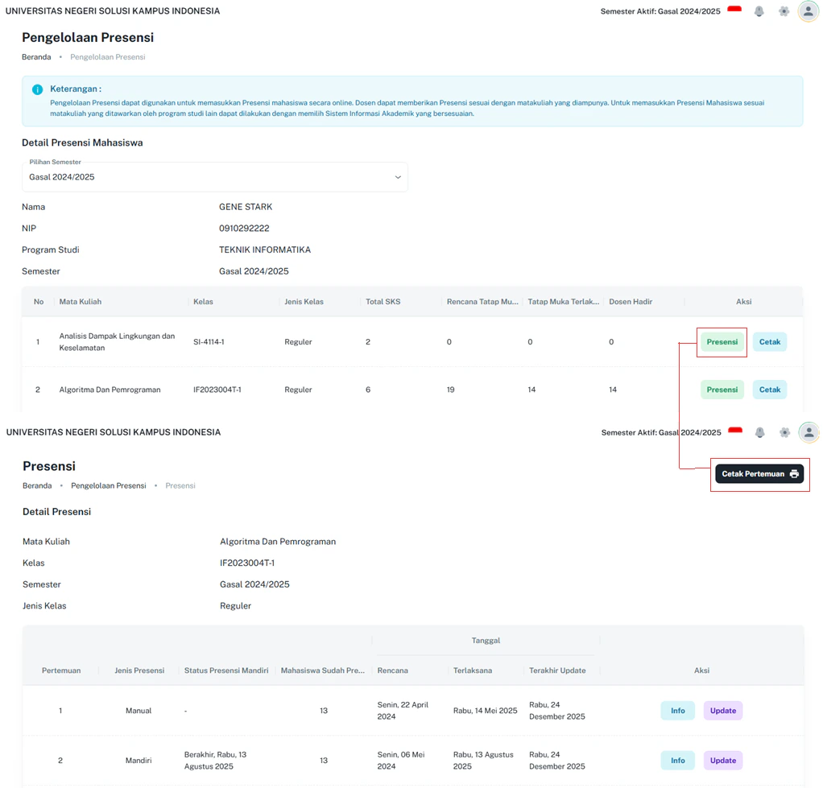823x788 pixels.
Task: Click the Presensi breadcrumb item on the lower page
Action: (x=180, y=486)
